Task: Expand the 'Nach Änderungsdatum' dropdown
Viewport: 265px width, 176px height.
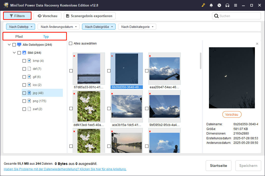Action: pyautogui.click(x=59, y=27)
